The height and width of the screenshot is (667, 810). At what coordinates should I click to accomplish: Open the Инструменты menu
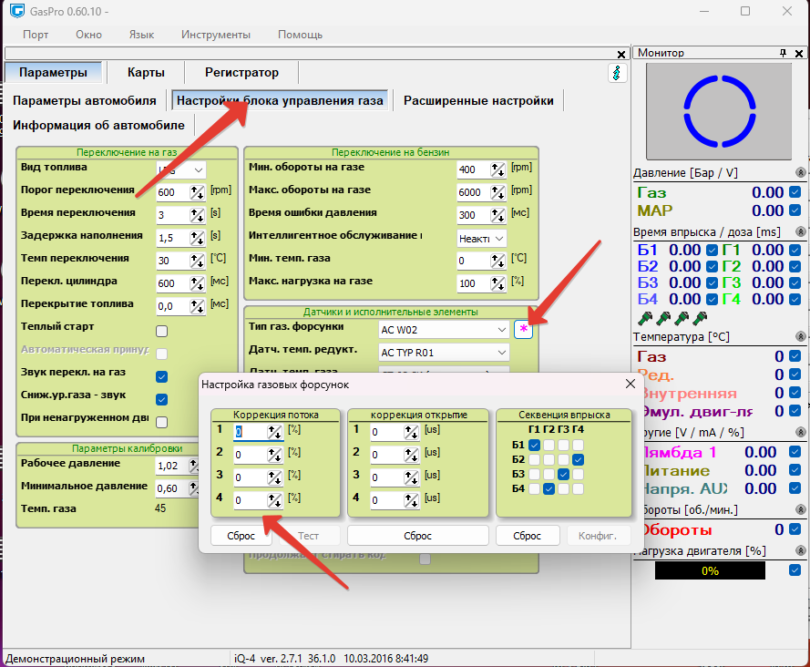point(216,35)
